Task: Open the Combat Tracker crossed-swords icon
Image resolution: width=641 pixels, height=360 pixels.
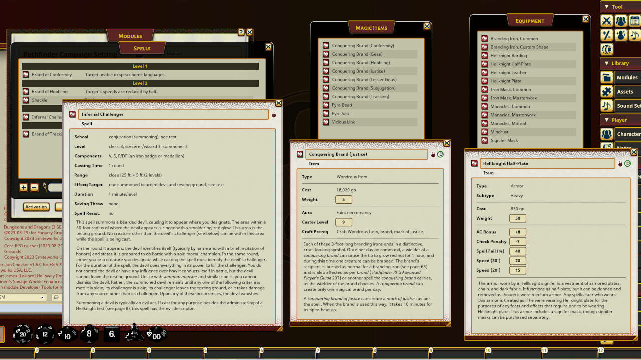Action: (606, 21)
